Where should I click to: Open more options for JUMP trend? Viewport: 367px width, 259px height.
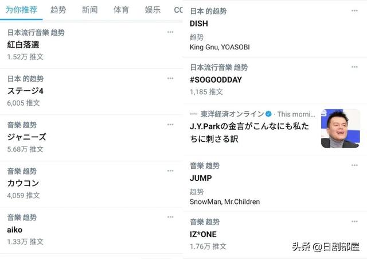click(x=354, y=165)
